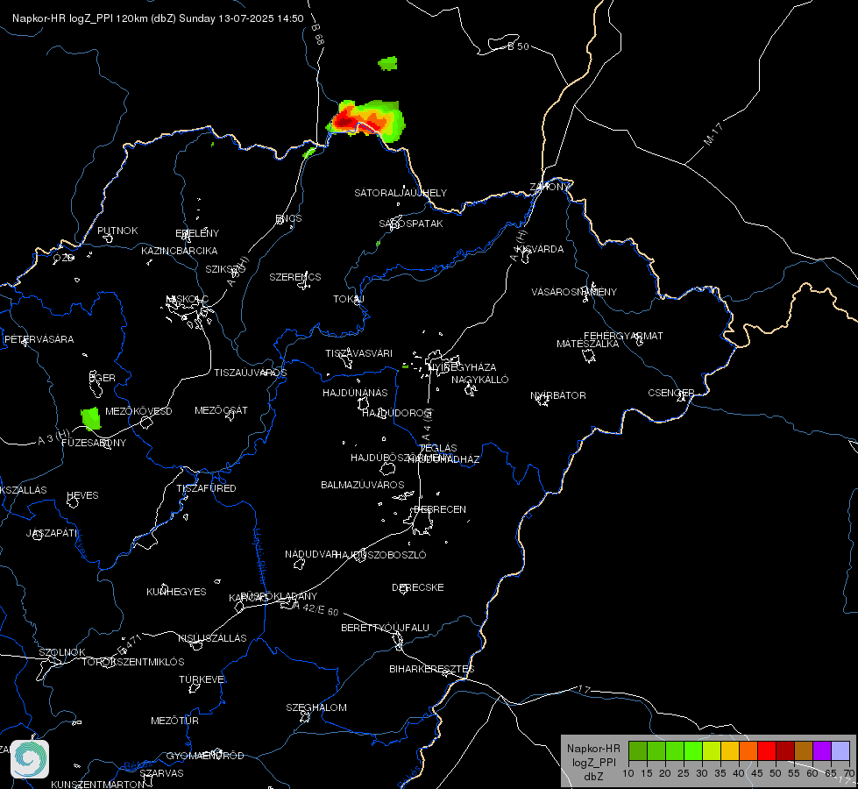Click the darkest green 10–15 dBZ legend swatch
Image resolution: width=858 pixels, height=789 pixels.
[x=638, y=750]
